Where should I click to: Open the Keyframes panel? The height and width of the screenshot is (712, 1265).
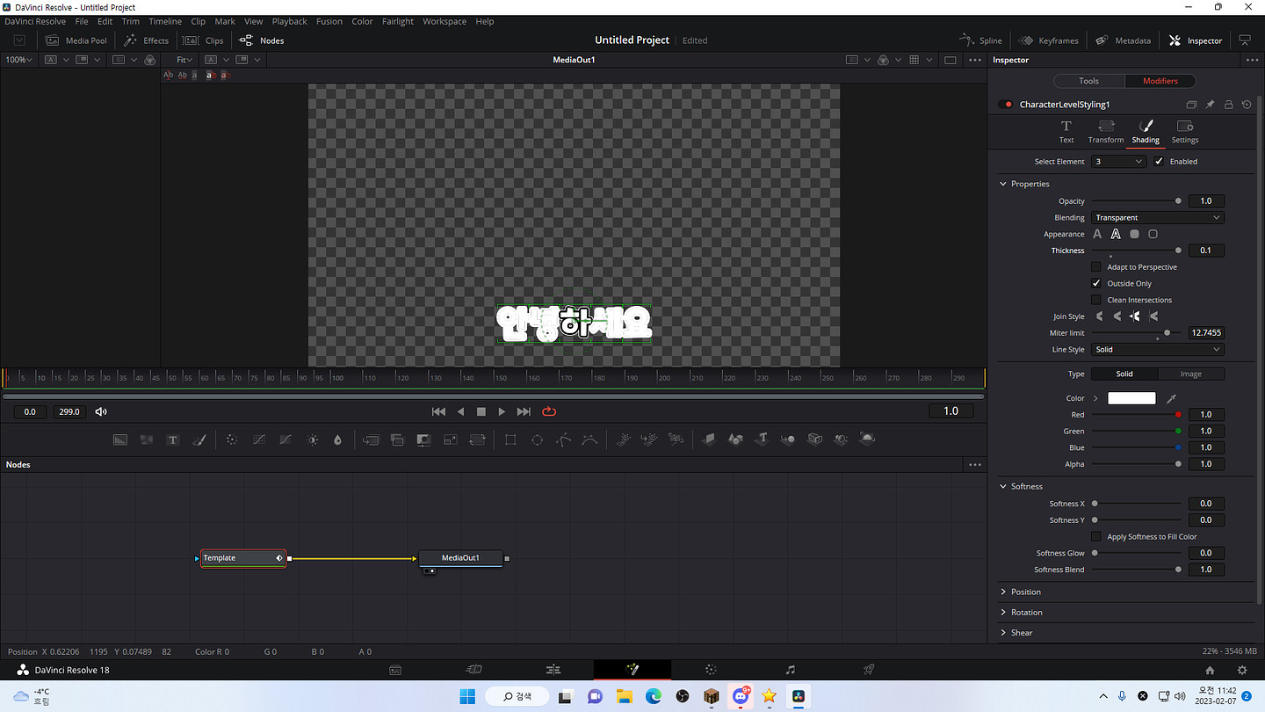tap(1049, 40)
